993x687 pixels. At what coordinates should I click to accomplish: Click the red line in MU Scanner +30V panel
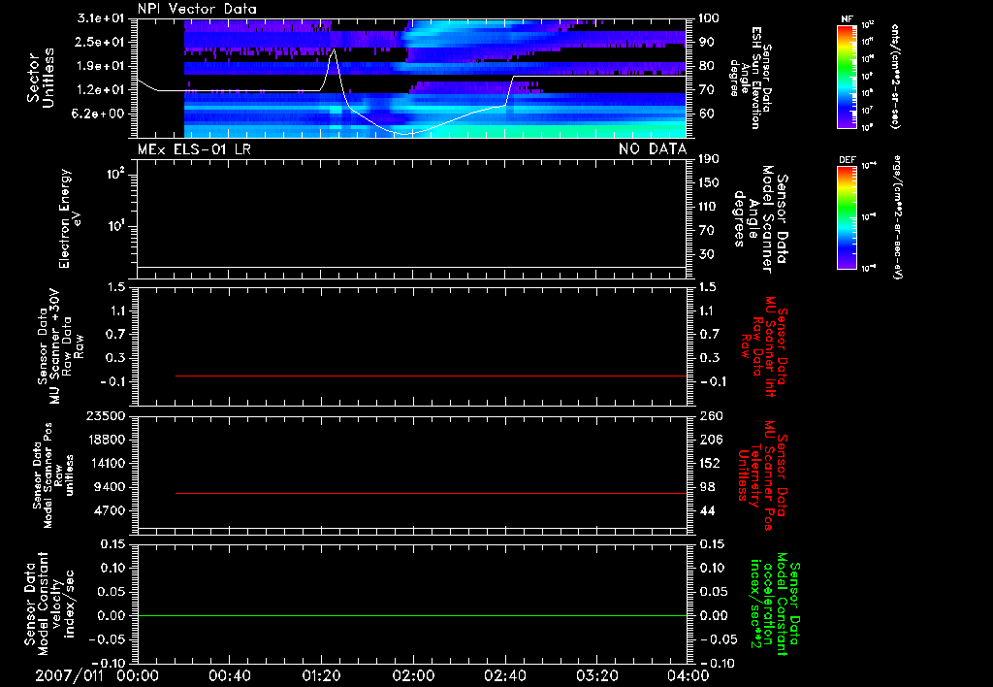pos(431,376)
